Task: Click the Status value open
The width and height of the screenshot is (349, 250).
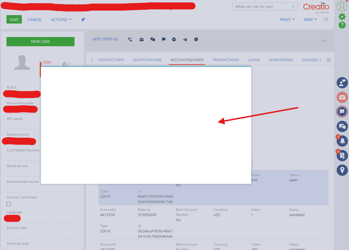Action: pyautogui.click(x=293, y=180)
